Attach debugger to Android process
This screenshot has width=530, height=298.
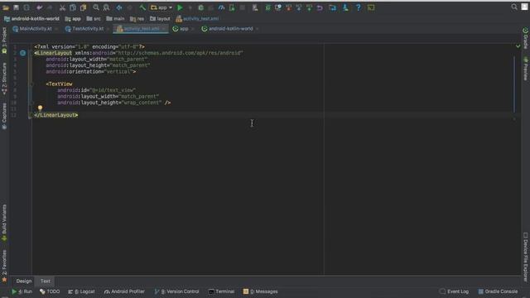(232, 7)
